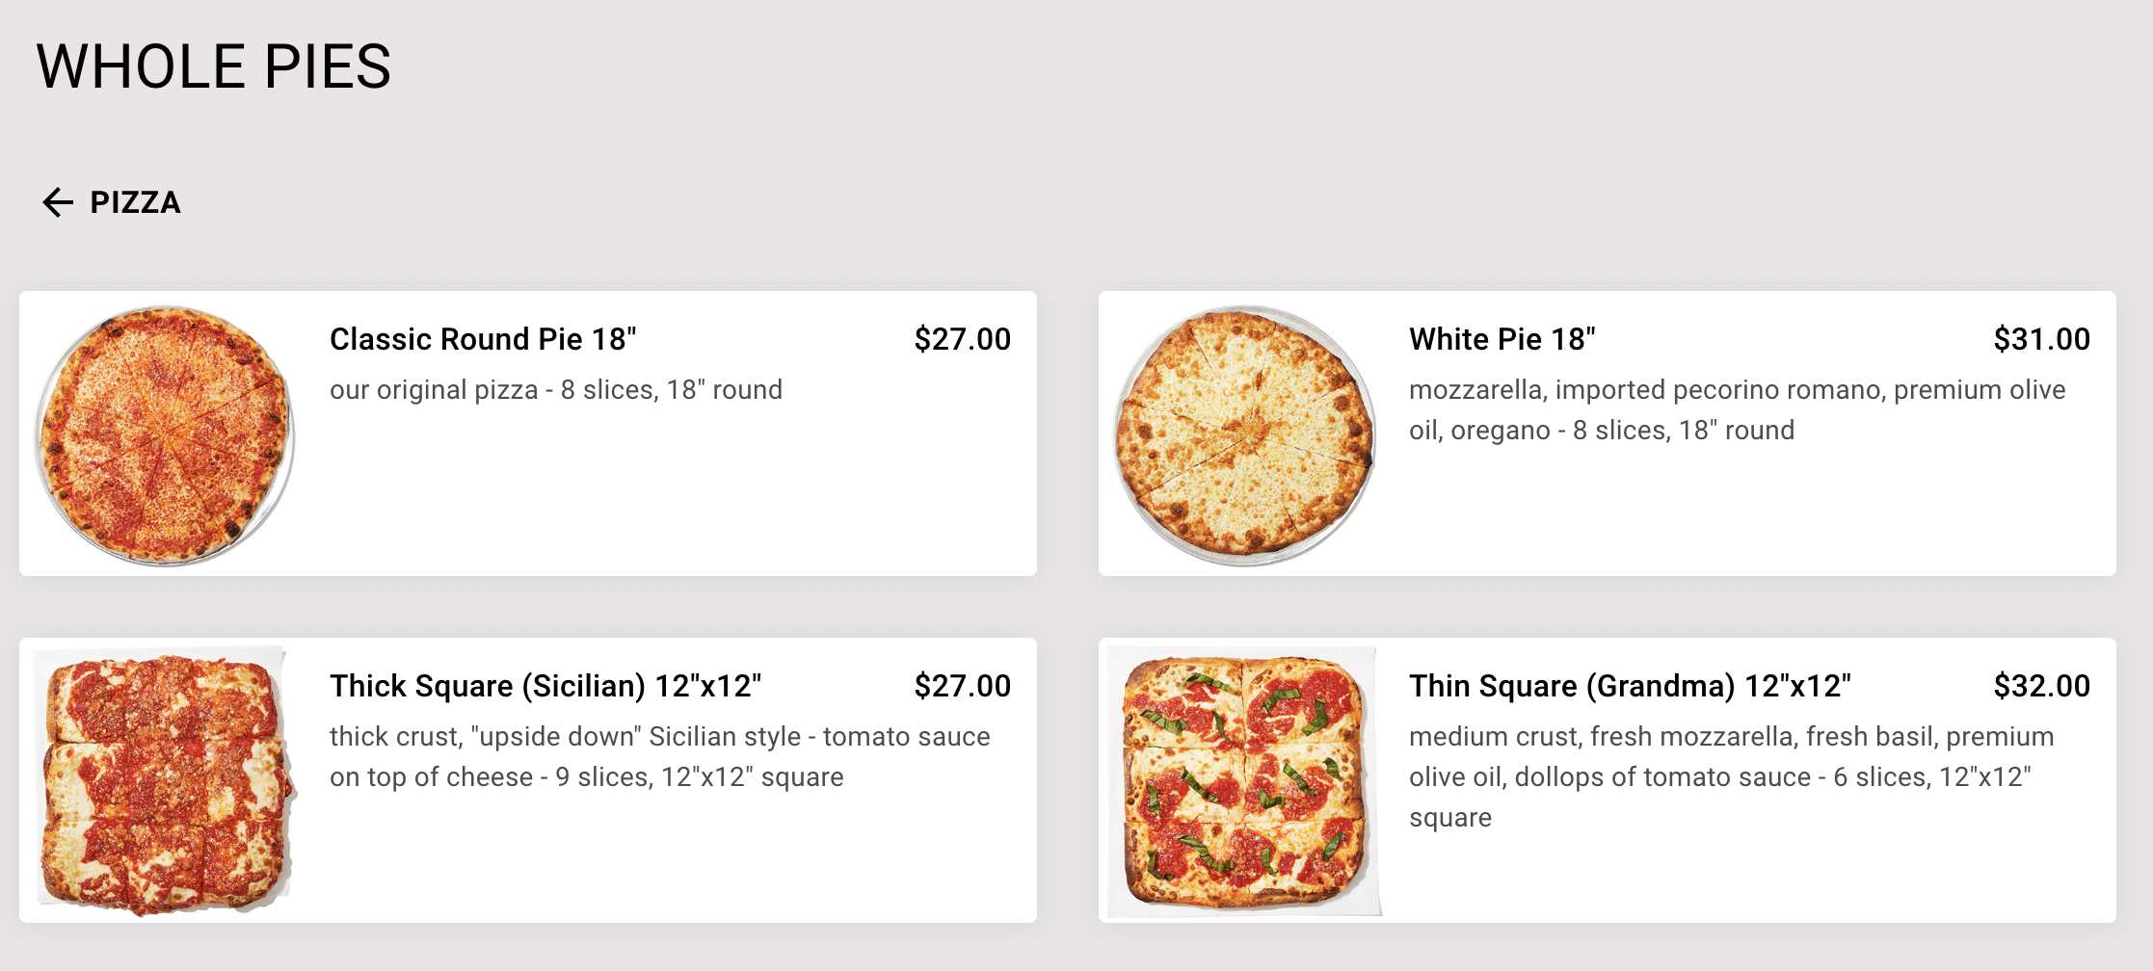Screen dimensions: 2153x971
Task: Select the Thin Square Grandma pizza image
Action: point(1245,781)
